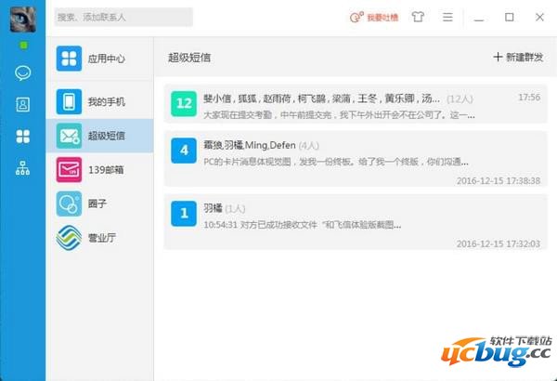Select 圈子 menu label

click(97, 204)
